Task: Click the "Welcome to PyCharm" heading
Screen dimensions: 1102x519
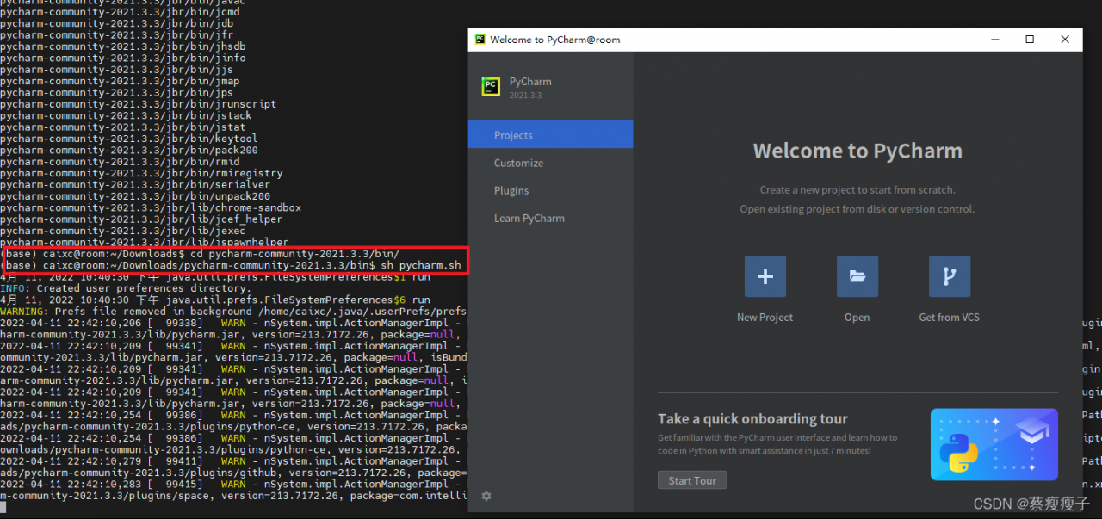Action: point(857,151)
